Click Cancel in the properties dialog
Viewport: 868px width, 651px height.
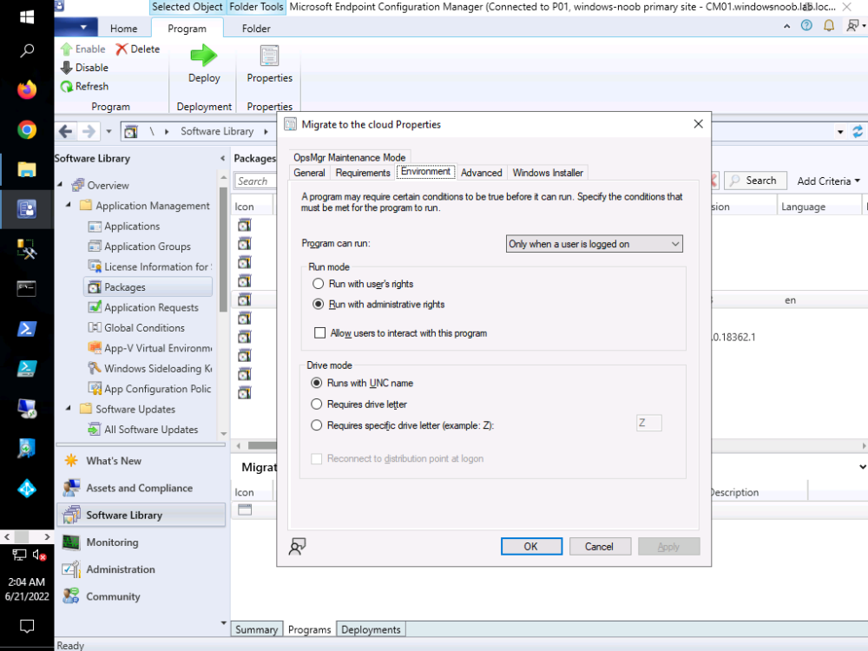click(600, 546)
